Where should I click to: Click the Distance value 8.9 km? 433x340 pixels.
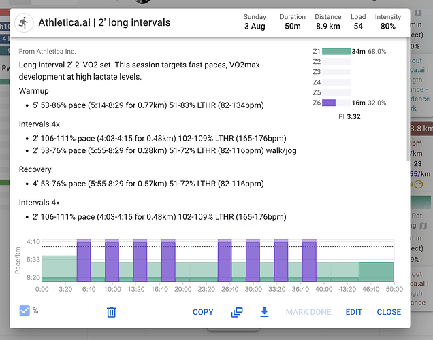pos(327,27)
